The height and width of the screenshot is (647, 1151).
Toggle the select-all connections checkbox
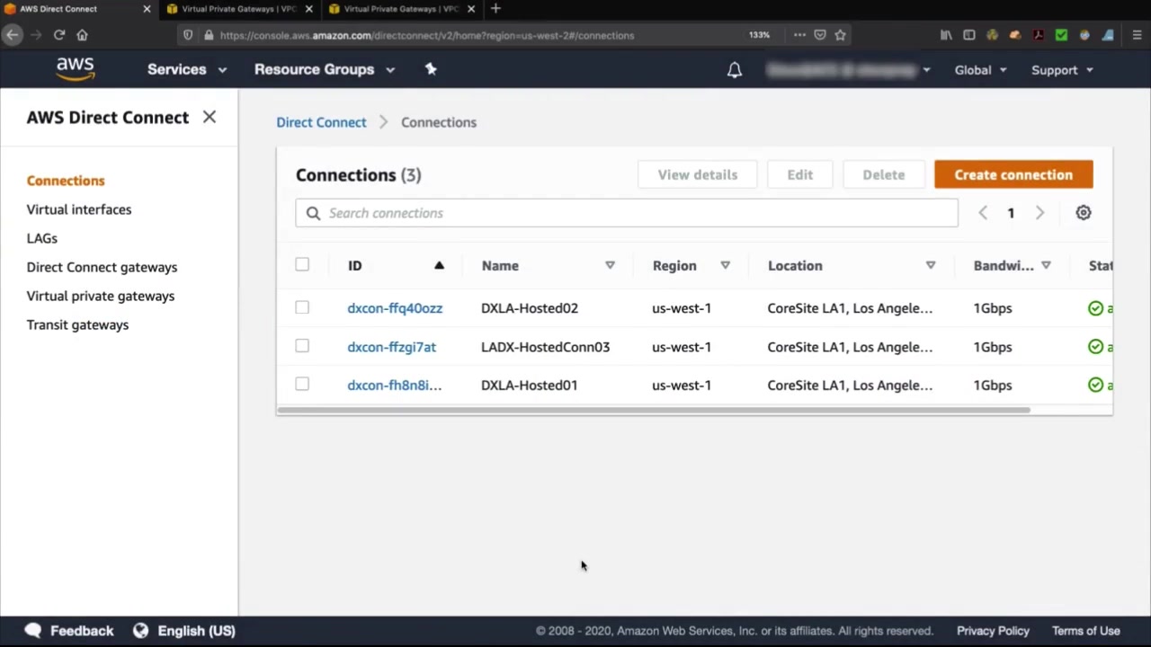[x=302, y=264]
